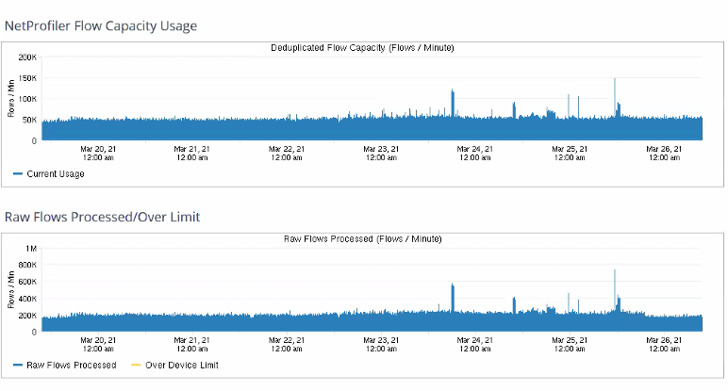
Task: Toggle the Over Device Limit legend label
Action: click(x=180, y=365)
